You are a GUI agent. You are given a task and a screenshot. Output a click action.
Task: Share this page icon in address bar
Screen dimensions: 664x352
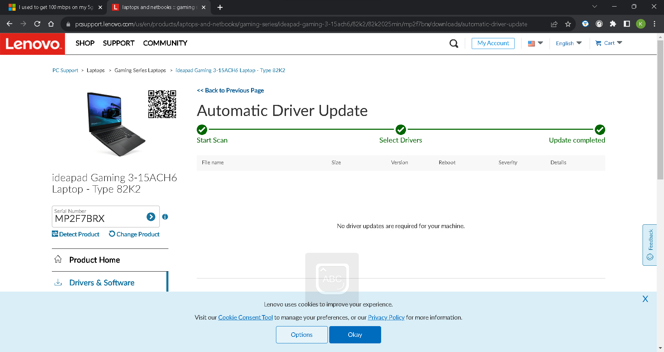click(554, 24)
